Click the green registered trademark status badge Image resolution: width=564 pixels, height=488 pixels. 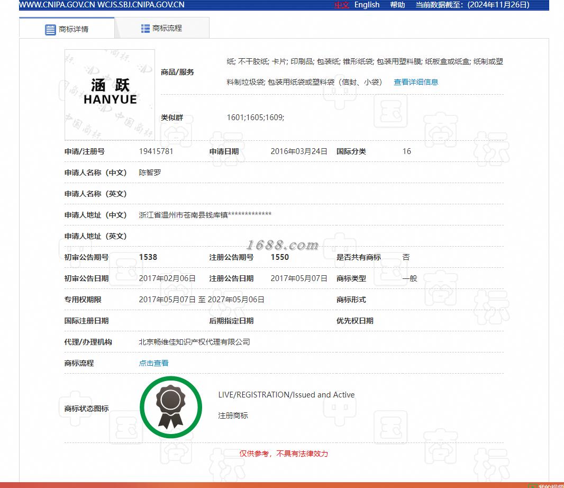tap(171, 408)
